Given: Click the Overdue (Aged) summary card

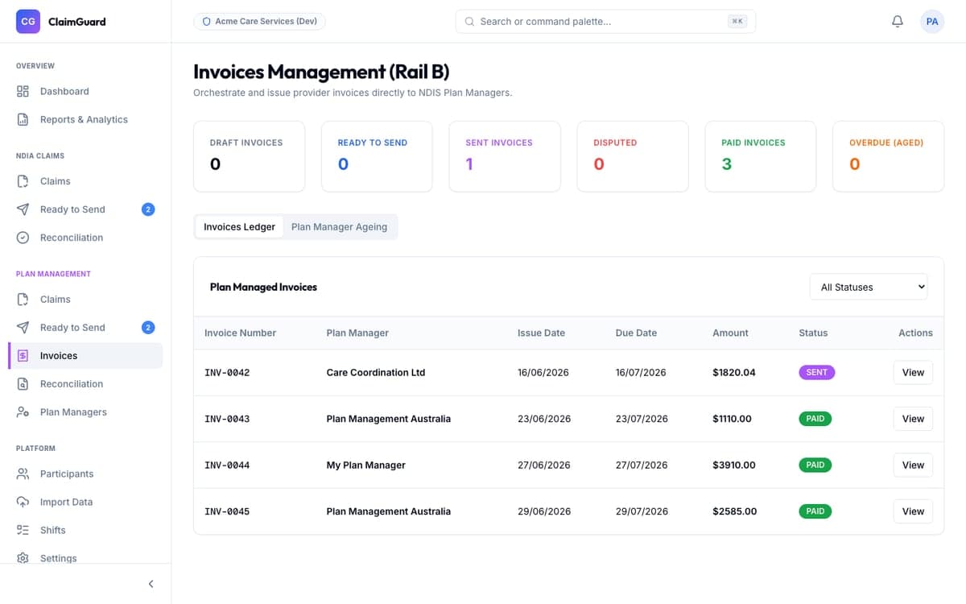Looking at the screenshot, I should 888,156.
